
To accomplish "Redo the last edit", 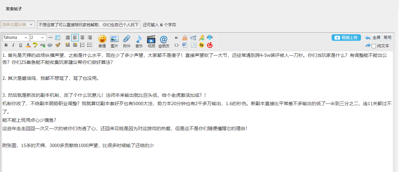I will (x=368, y=45).
